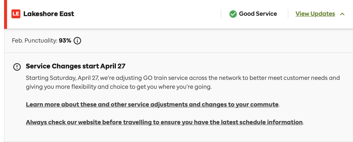The width and height of the screenshot is (353, 142).
Task: Click the divider line left of View Updates
Action: pyautogui.click(x=288, y=14)
